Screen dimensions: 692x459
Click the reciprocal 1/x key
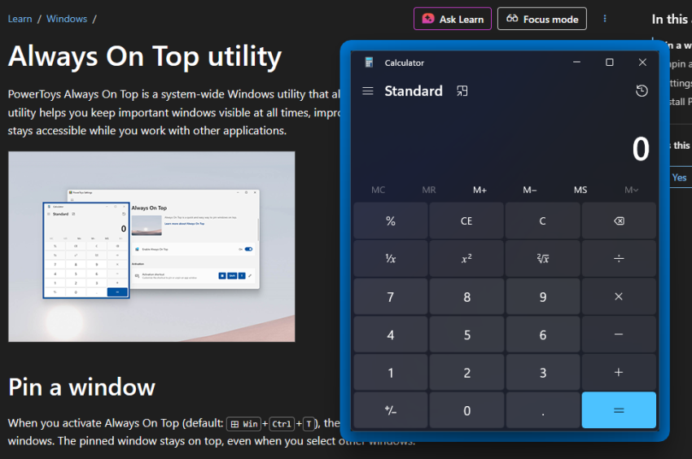(x=390, y=259)
